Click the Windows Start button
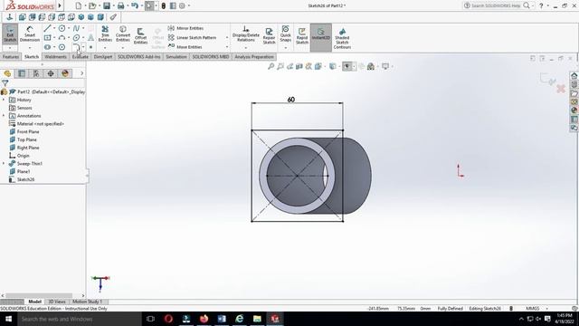579x326 pixels. [x=8, y=319]
